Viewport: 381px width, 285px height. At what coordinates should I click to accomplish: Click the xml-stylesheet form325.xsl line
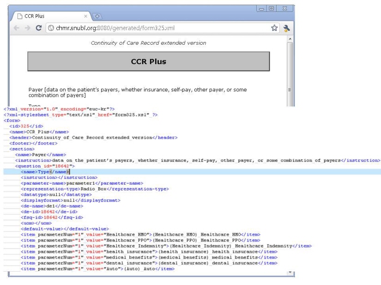[x=80, y=115]
